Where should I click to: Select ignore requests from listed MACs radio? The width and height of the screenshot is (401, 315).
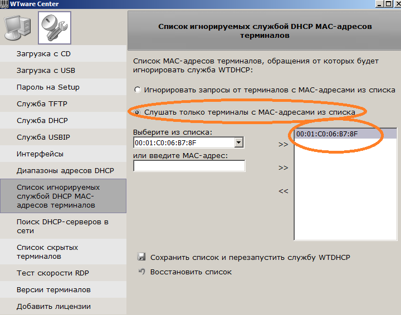coord(137,90)
